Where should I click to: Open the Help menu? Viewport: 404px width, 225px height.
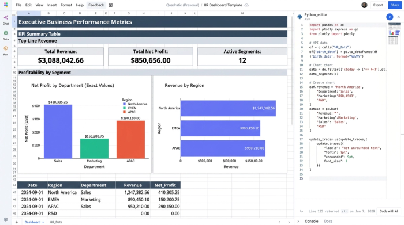80,5
